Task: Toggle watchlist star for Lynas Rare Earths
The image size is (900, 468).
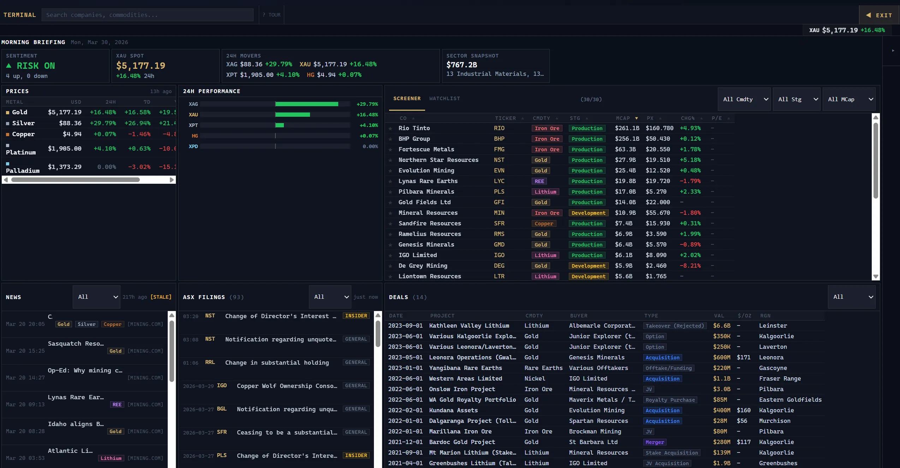Action: (x=390, y=181)
